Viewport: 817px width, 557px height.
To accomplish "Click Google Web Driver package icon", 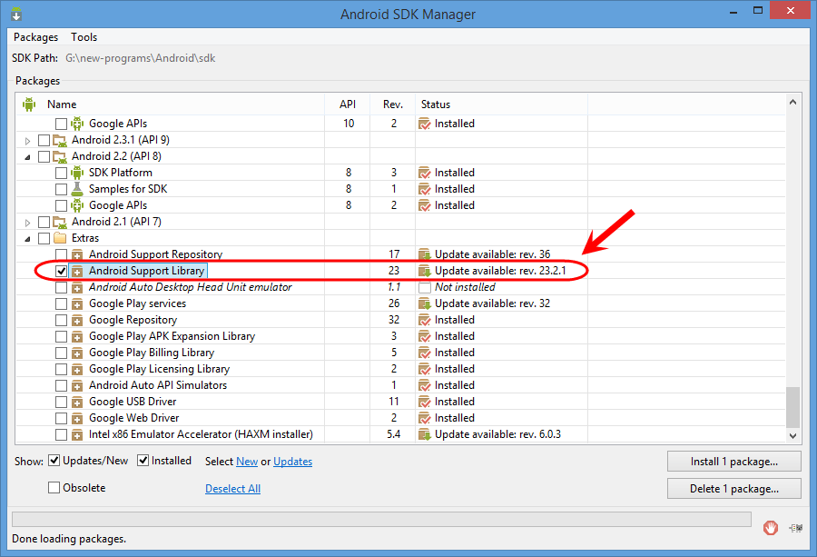I will pyautogui.click(x=77, y=418).
